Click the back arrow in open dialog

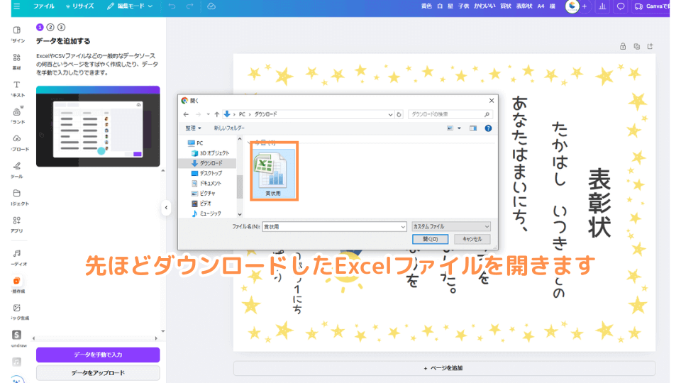point(186,114)
